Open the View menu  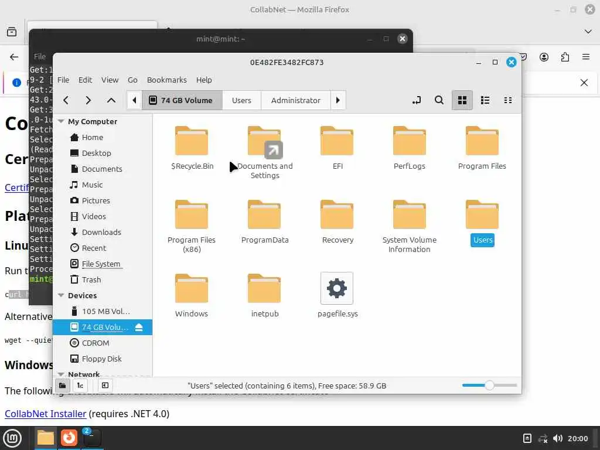point(110,80)
